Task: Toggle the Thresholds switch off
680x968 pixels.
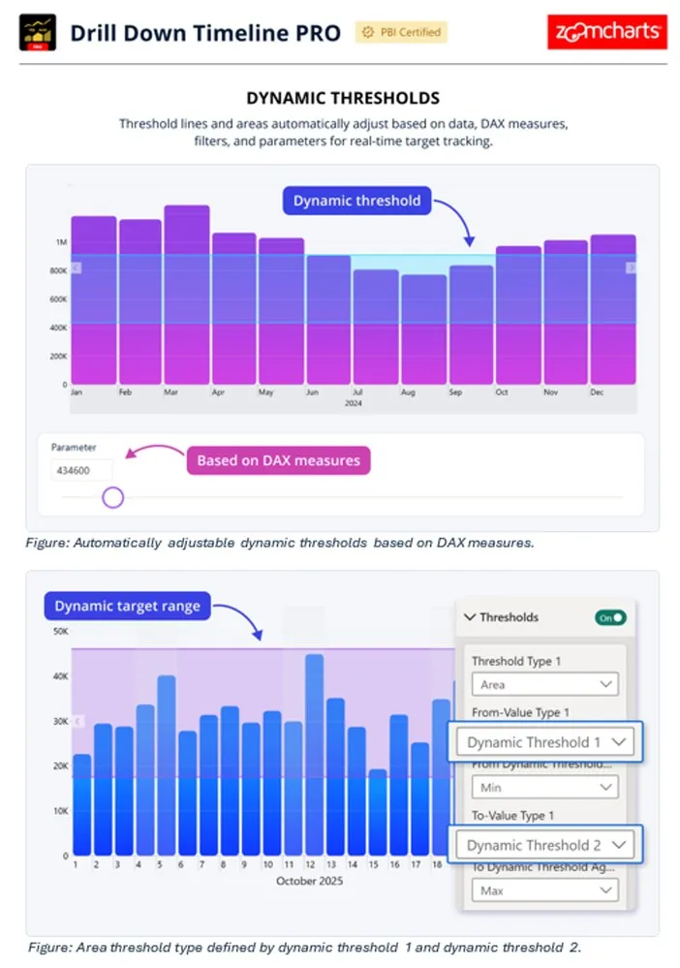Action: 610,617
